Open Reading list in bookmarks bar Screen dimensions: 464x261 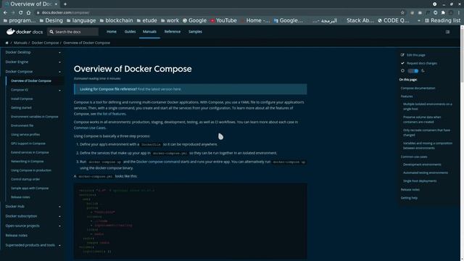(x=442, y=20)
